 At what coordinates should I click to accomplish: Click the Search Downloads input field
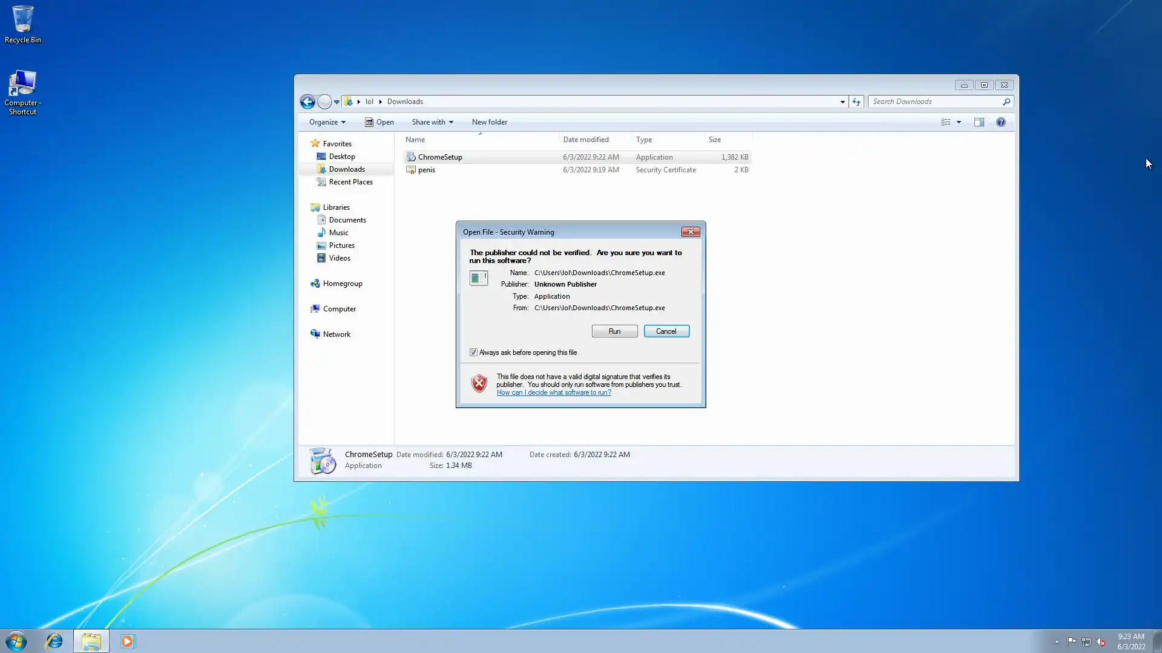pos(935,102)
